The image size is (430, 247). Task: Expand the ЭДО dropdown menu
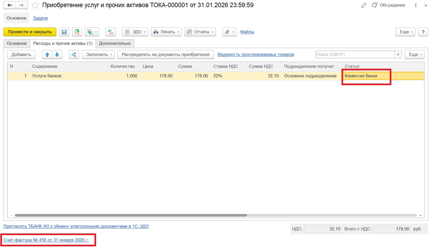[x=135, y=32]
